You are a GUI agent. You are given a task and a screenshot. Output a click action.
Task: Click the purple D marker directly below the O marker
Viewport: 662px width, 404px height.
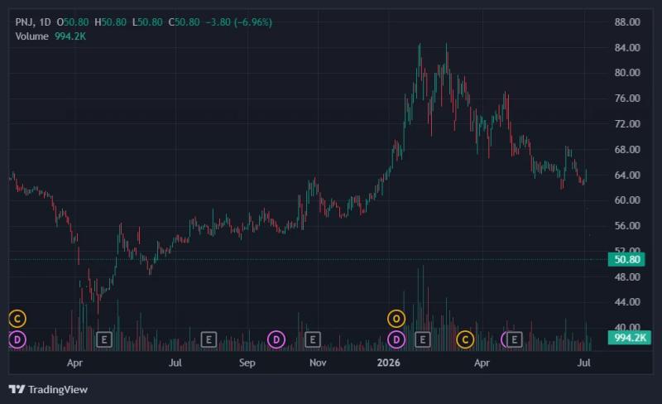396,339
